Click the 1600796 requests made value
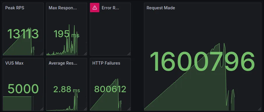This screenshot has width=264, height=112. (202, 62)
